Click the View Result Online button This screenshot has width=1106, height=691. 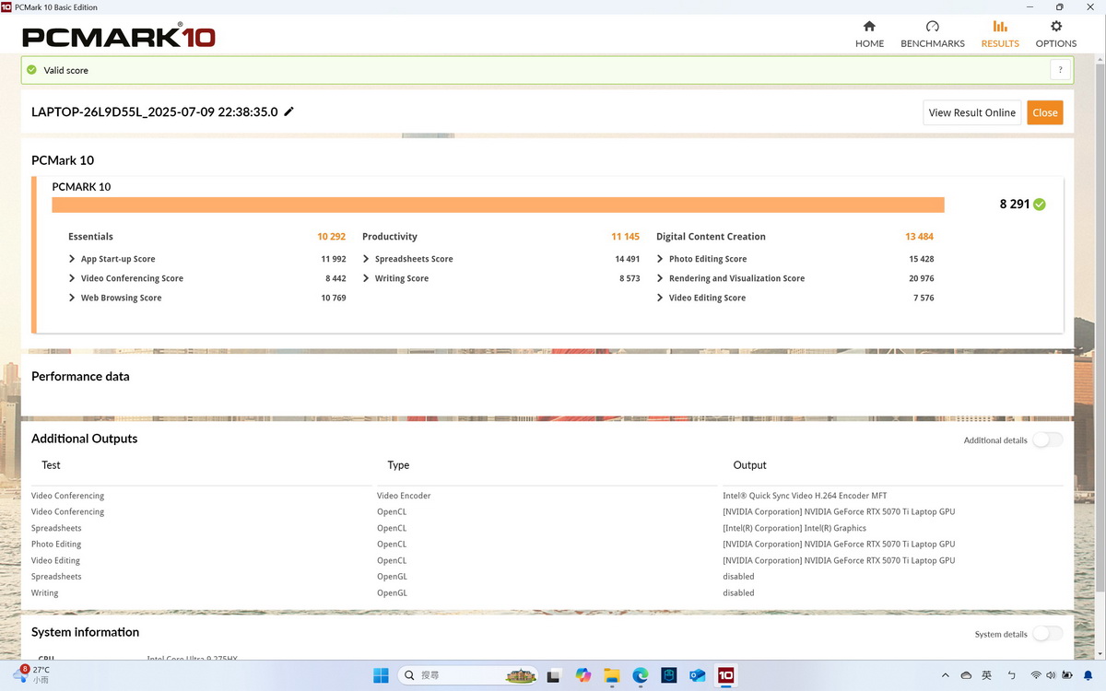[971, 112]
